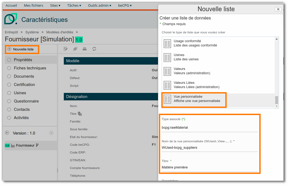The height and width of the screenshot is (185, 288).
Task: Go to Accueil in top menu
Action: pos(11,6)
